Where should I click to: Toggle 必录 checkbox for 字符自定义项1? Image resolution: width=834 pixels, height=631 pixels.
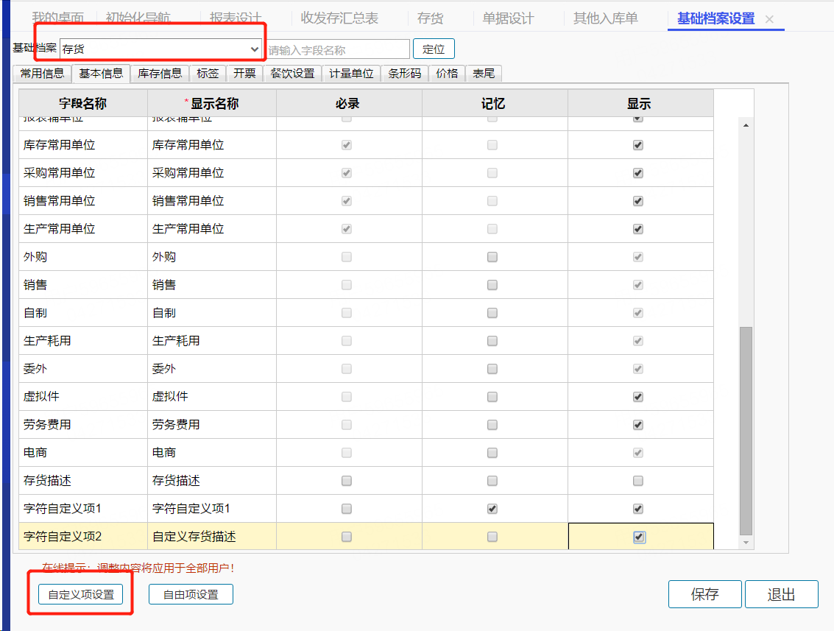(x=347, y=509)
